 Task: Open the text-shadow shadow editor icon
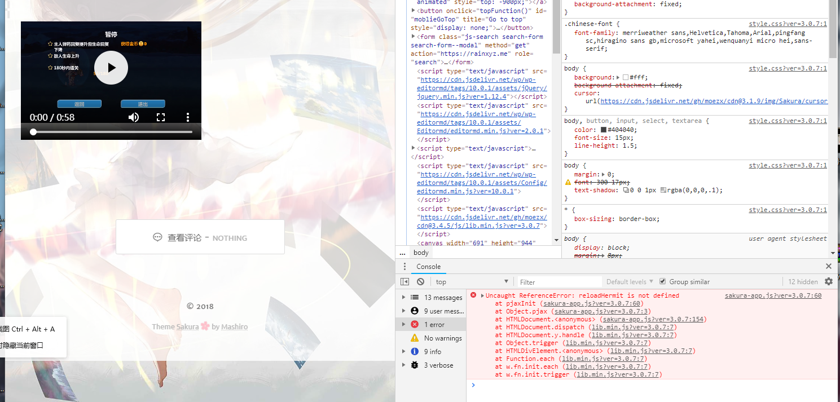point(626,191)
